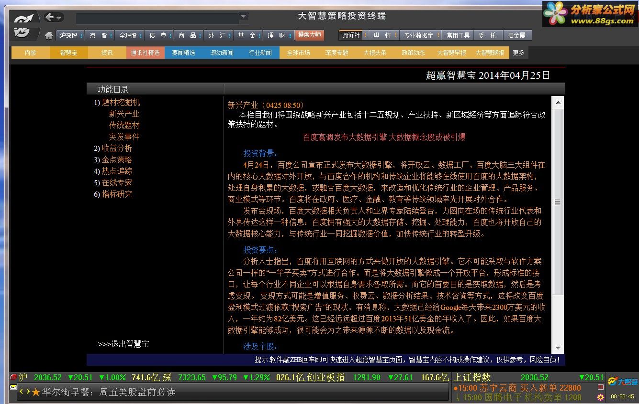Click the 委托 toolbar item
The height and width of the screenshot is (404, 639).
point(487,35)
